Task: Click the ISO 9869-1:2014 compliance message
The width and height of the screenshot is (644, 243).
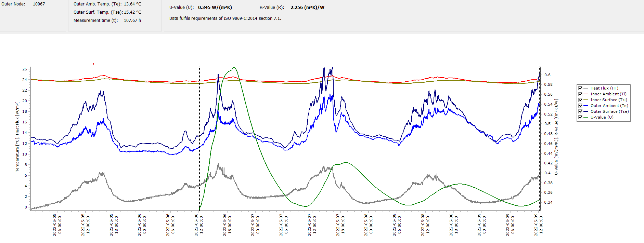Action: 225,18
